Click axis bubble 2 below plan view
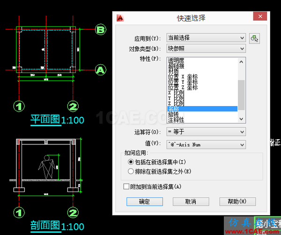 pyautogui.click(x=73, y=107)
